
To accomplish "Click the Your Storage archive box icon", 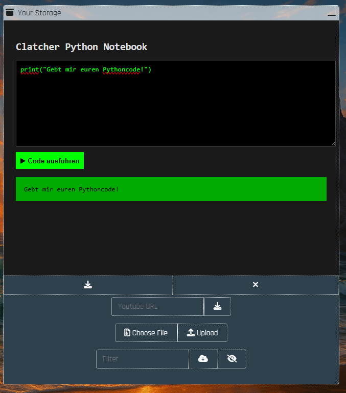I will point(10,12).
